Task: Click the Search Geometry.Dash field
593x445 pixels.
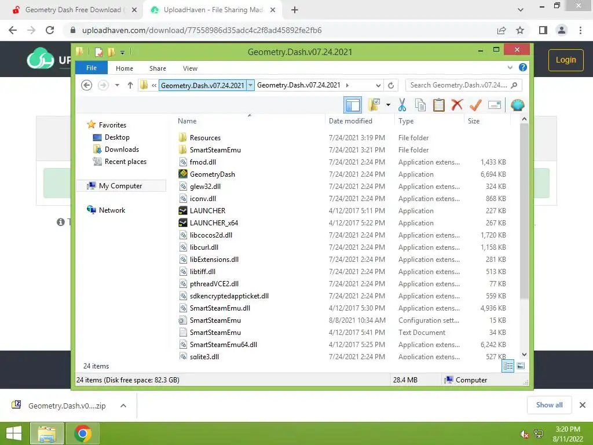Action: pyautogui.click(x=463, y=85)
